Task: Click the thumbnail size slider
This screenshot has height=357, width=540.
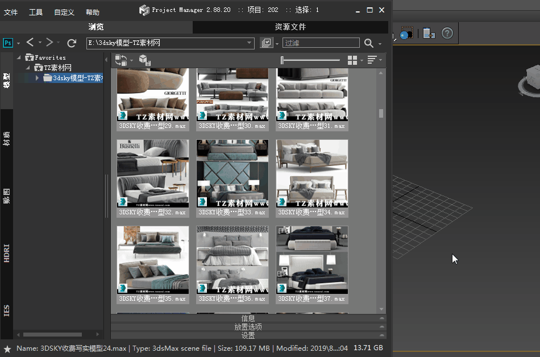Action: [x=310, y=60]
